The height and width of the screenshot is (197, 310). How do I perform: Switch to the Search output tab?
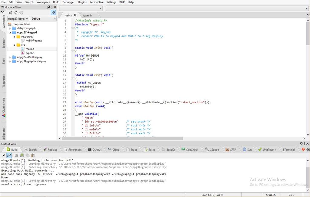tap(31, 149)
